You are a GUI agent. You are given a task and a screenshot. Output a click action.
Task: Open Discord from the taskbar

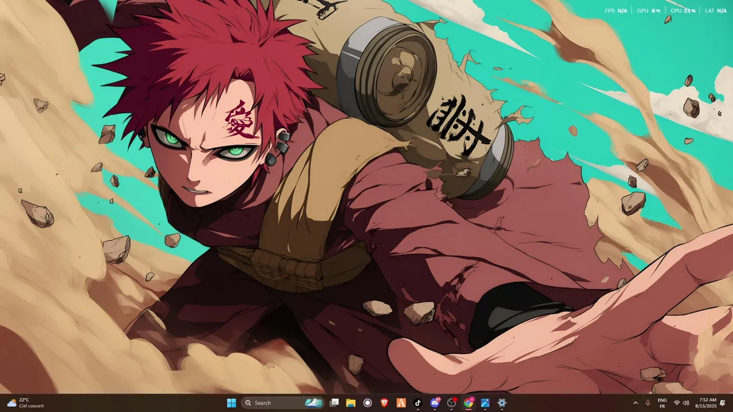(435, 403)
